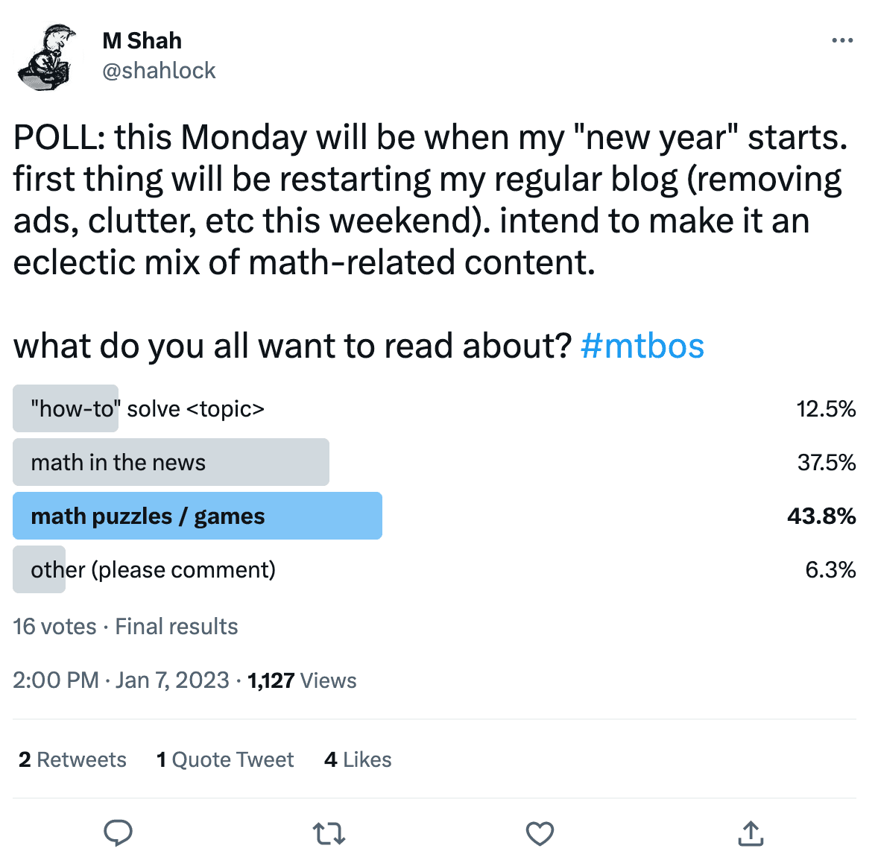
Task: Click the display name M Shah
Action: [141, 40]
